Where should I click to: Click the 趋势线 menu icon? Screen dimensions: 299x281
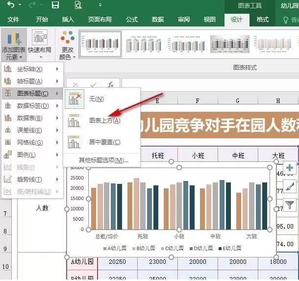pos(8,179)
